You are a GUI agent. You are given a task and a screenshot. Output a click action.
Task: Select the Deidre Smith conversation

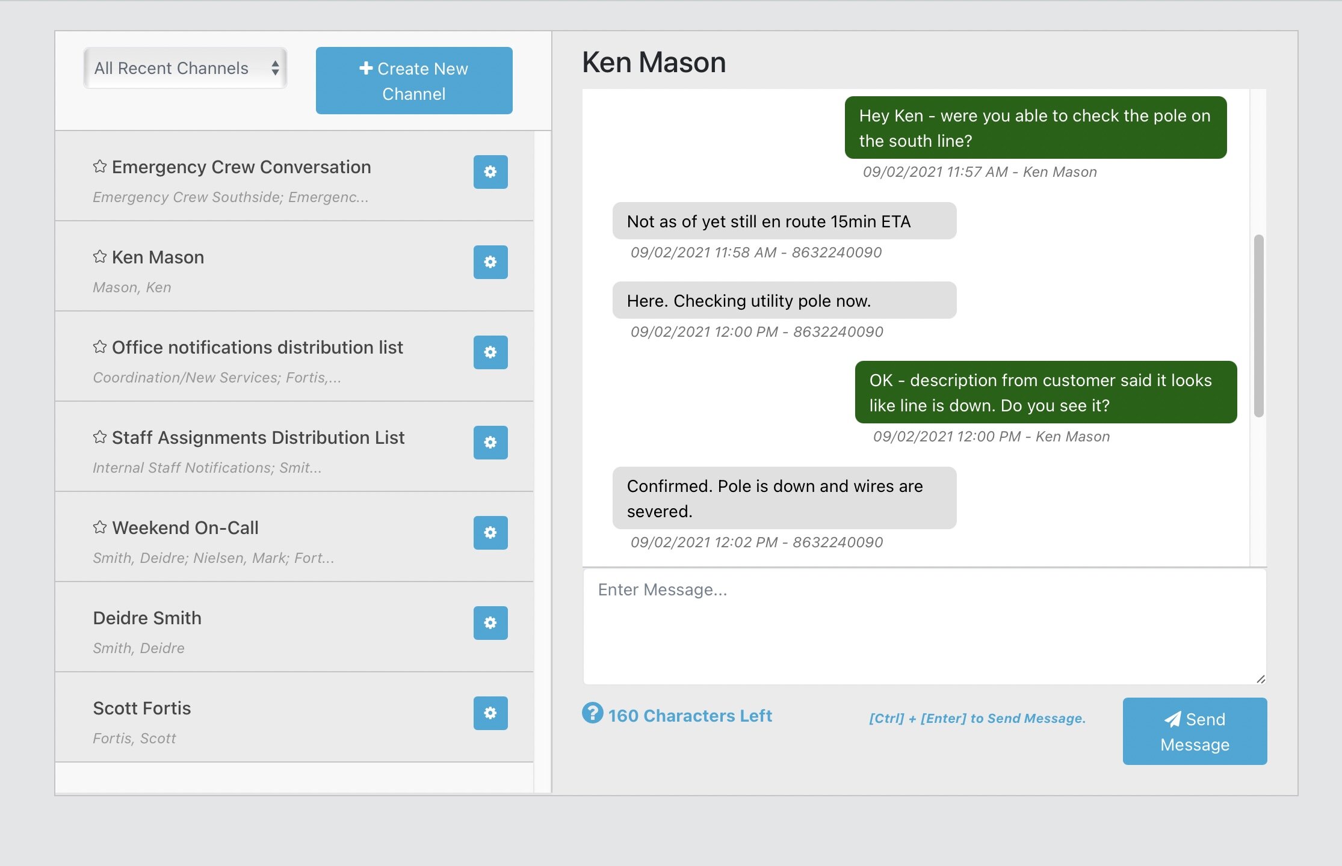pos(147,618)
